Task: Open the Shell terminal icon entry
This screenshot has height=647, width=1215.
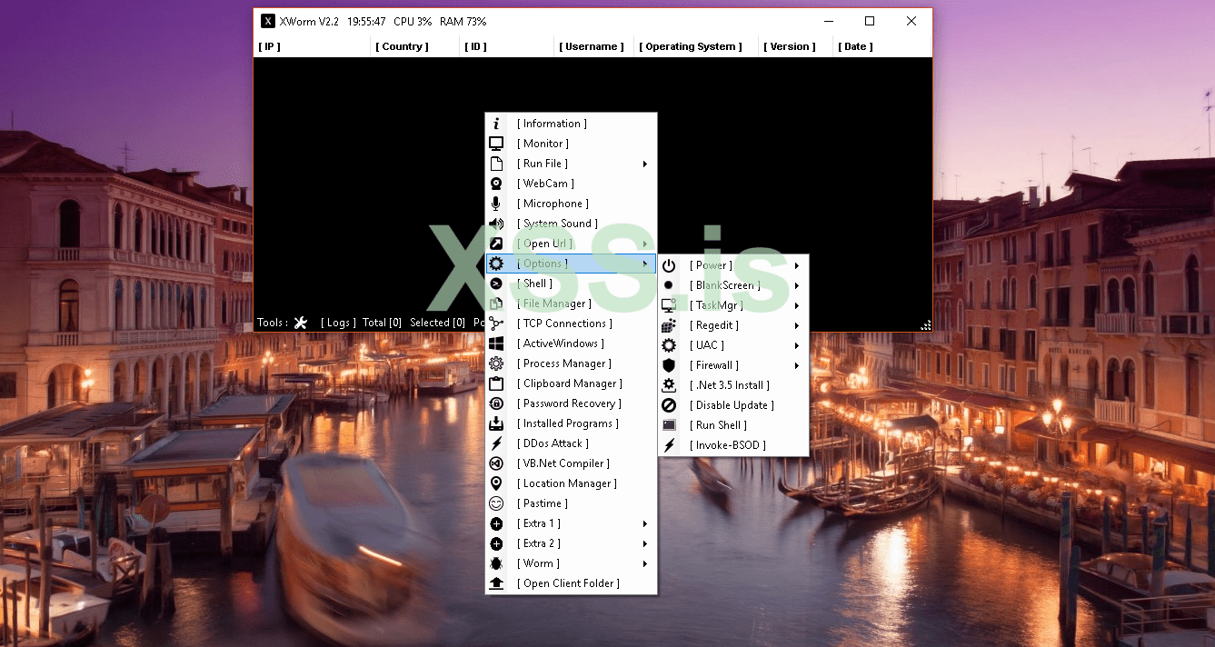Action: pos(496,284)
